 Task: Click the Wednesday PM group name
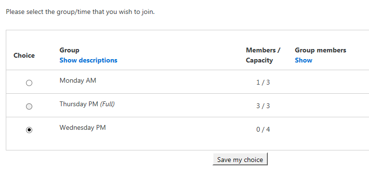point(82,127)
